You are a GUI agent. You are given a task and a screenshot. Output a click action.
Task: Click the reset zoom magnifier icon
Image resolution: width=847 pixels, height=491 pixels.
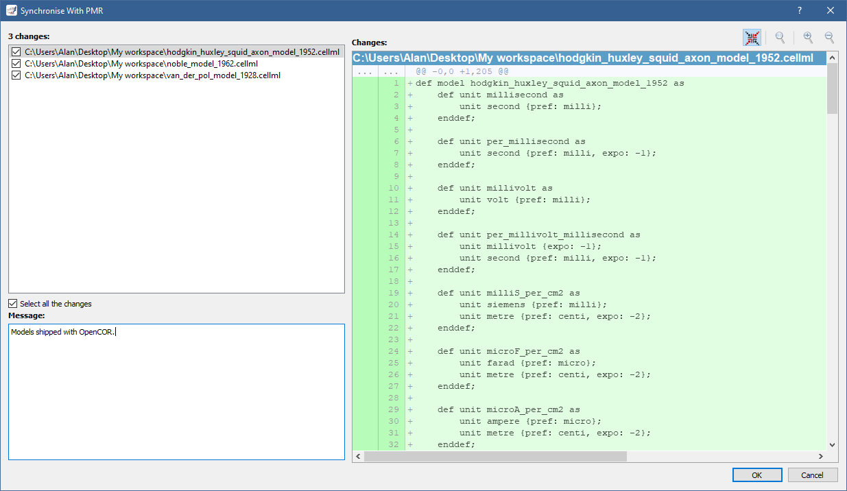[x=780, y=38]
